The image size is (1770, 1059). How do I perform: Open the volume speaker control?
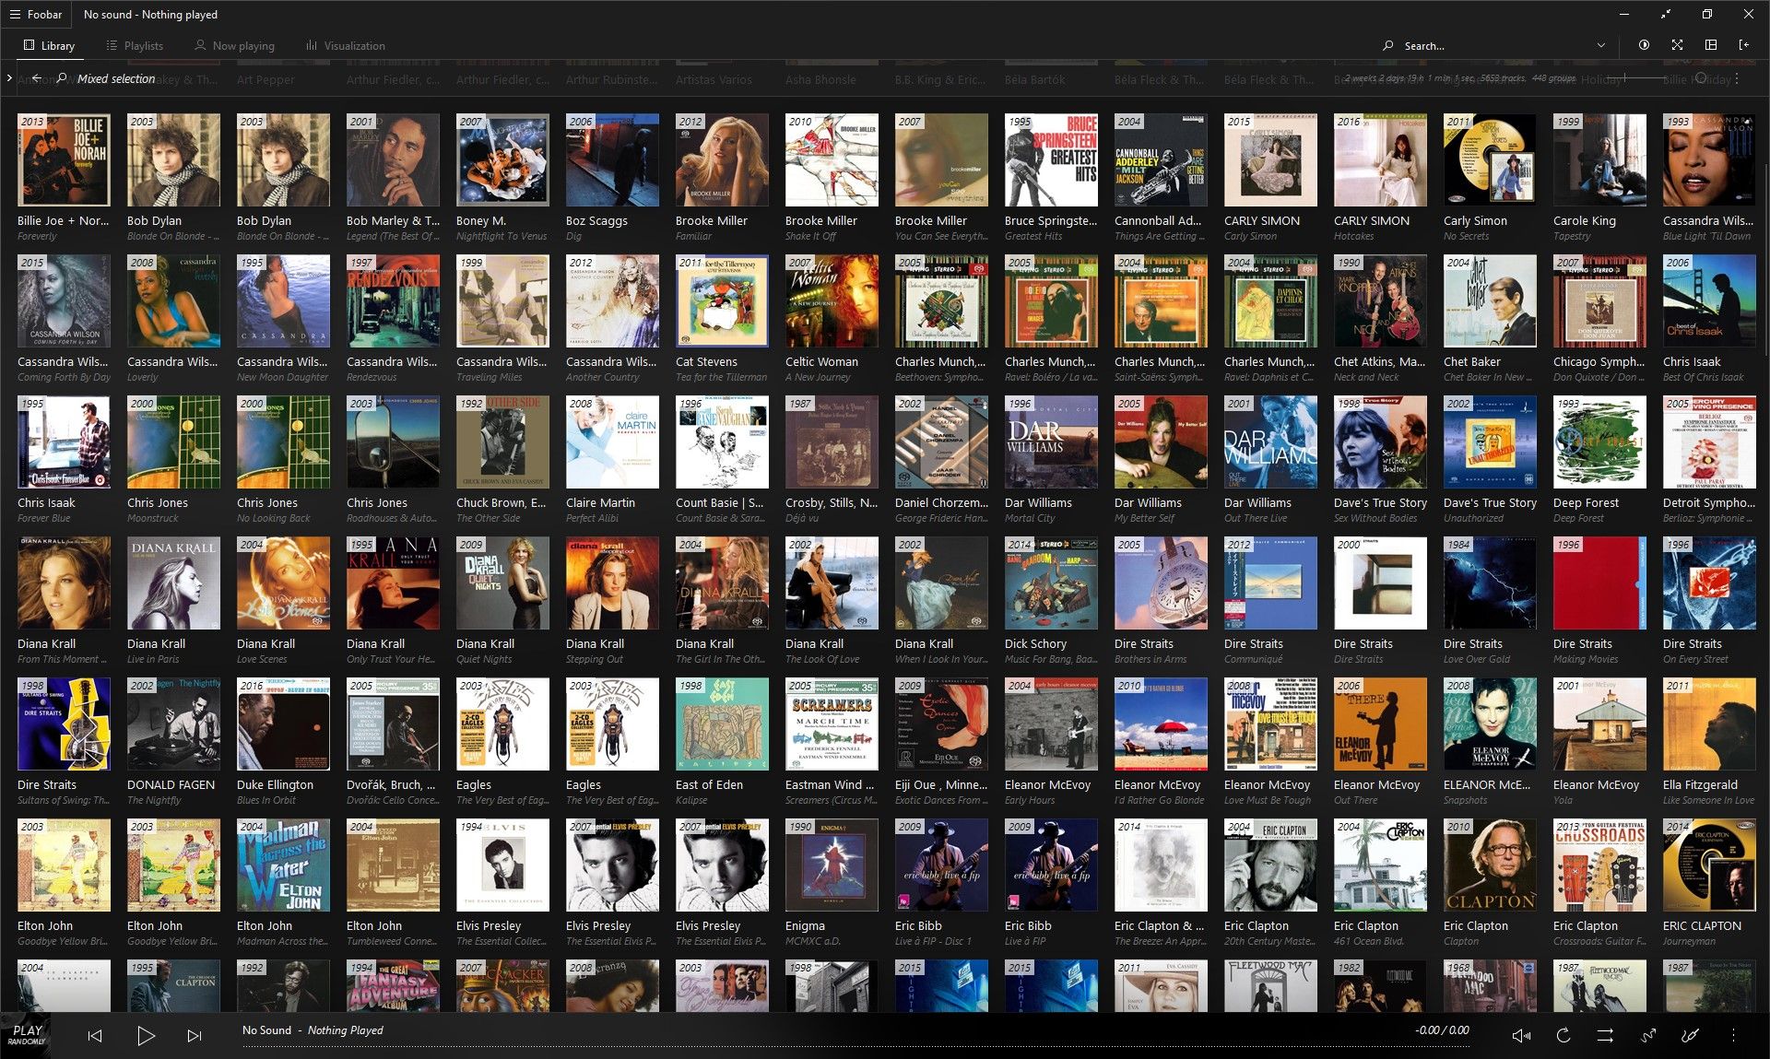1521,1036
